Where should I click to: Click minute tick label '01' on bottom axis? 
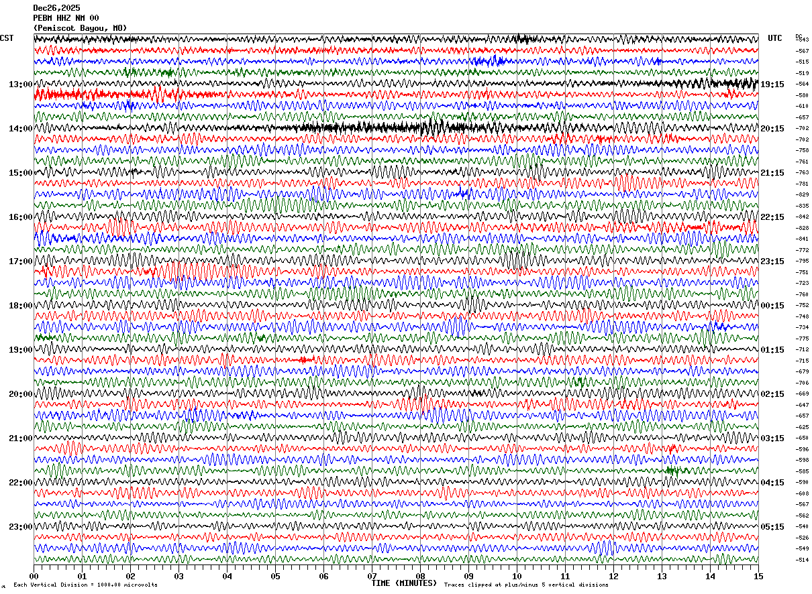click(82, 576)
